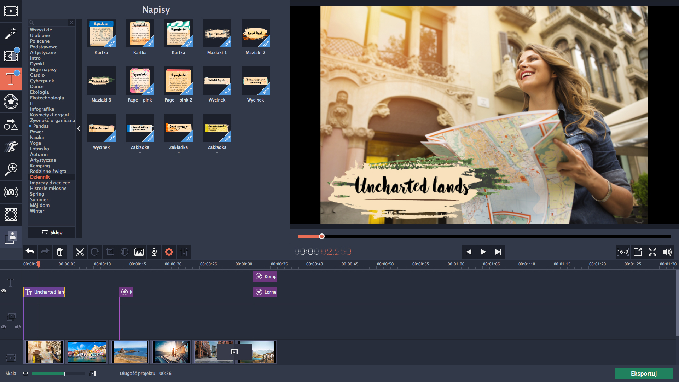Select the Cyberpunk category

42,81
